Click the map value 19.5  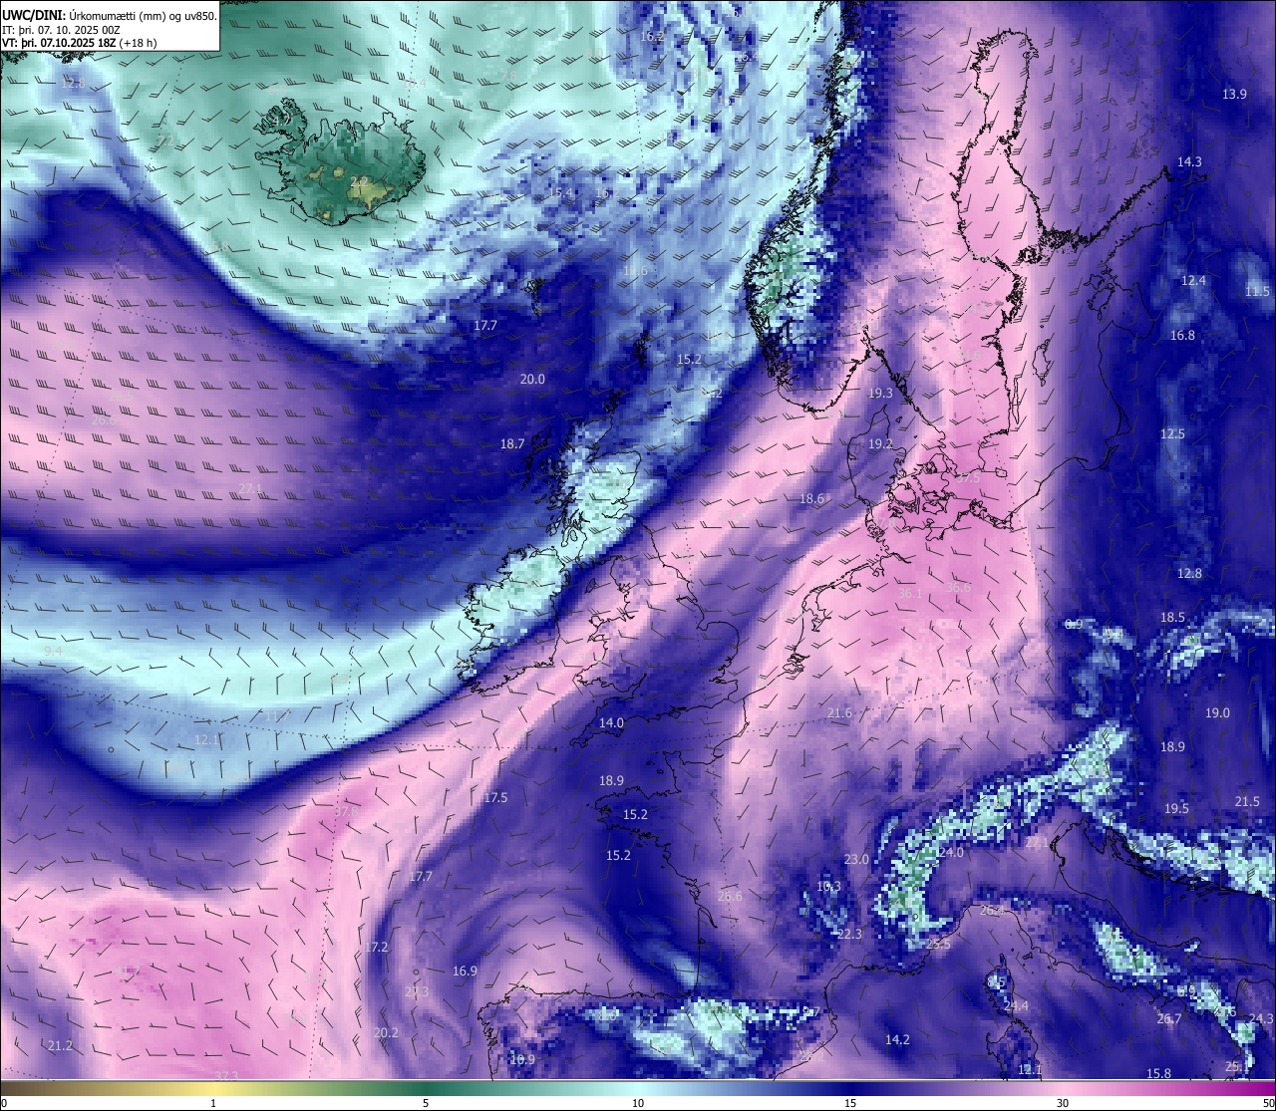tap(1176, 808)
